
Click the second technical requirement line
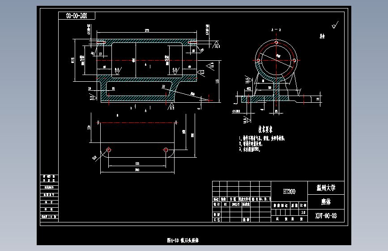point(251,144)
